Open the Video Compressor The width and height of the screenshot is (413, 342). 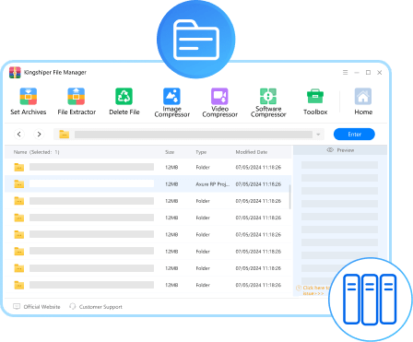[x=219, y=97]
